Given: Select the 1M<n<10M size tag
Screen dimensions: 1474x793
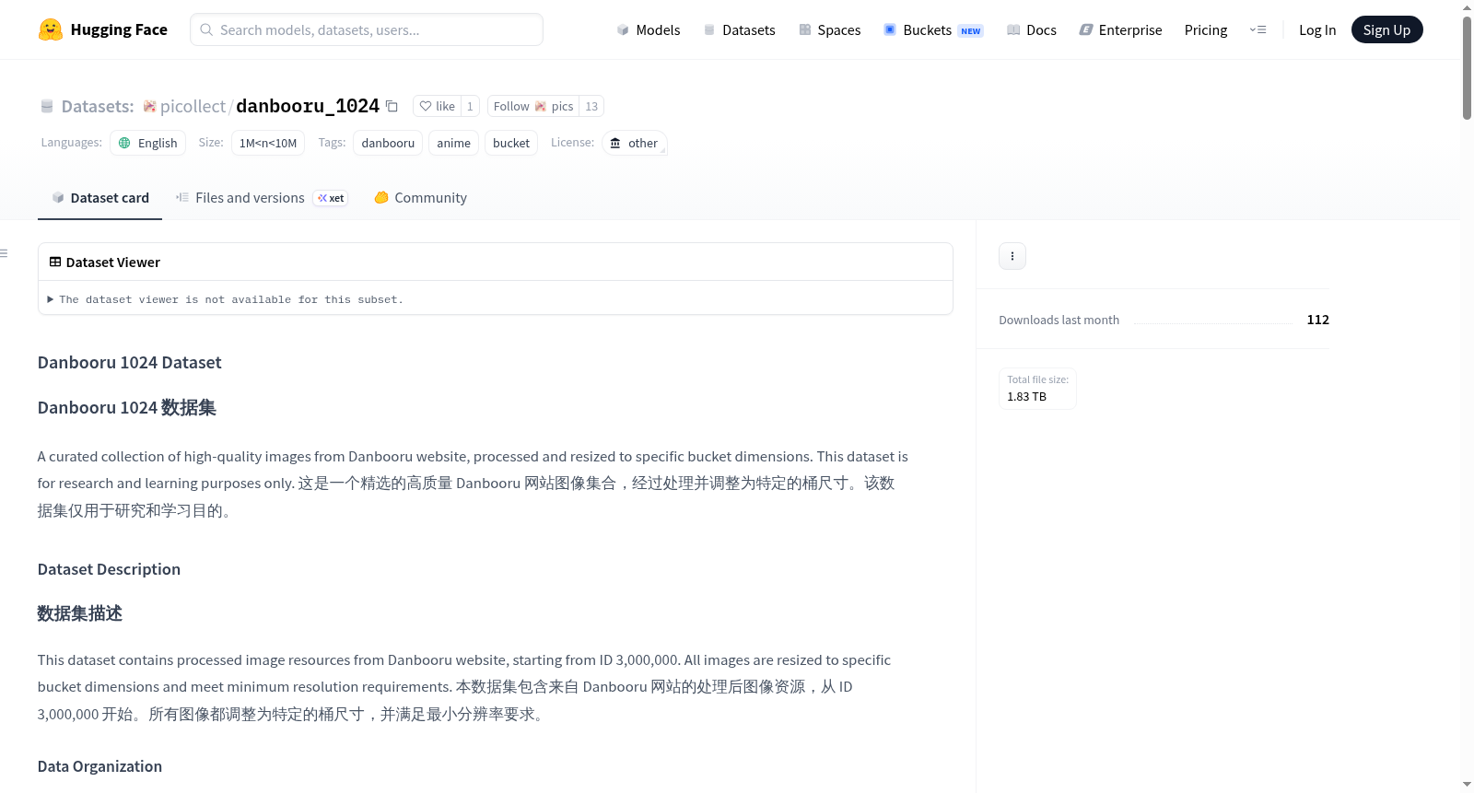Looking at the screenshot, I should pyautogui.click(x=268, y=143).
